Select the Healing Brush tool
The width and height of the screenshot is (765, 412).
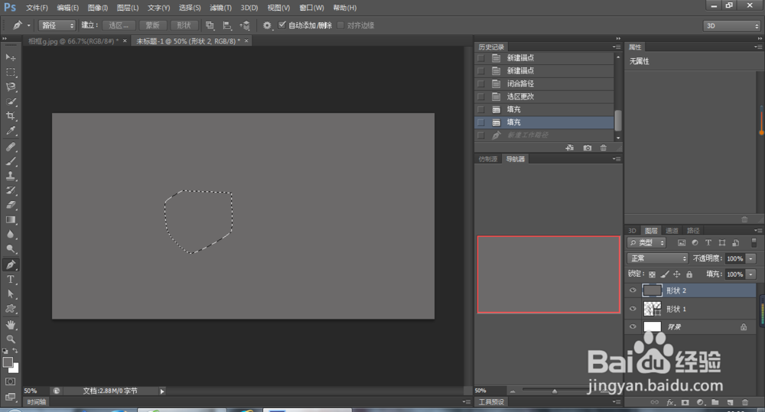point(10,147)
